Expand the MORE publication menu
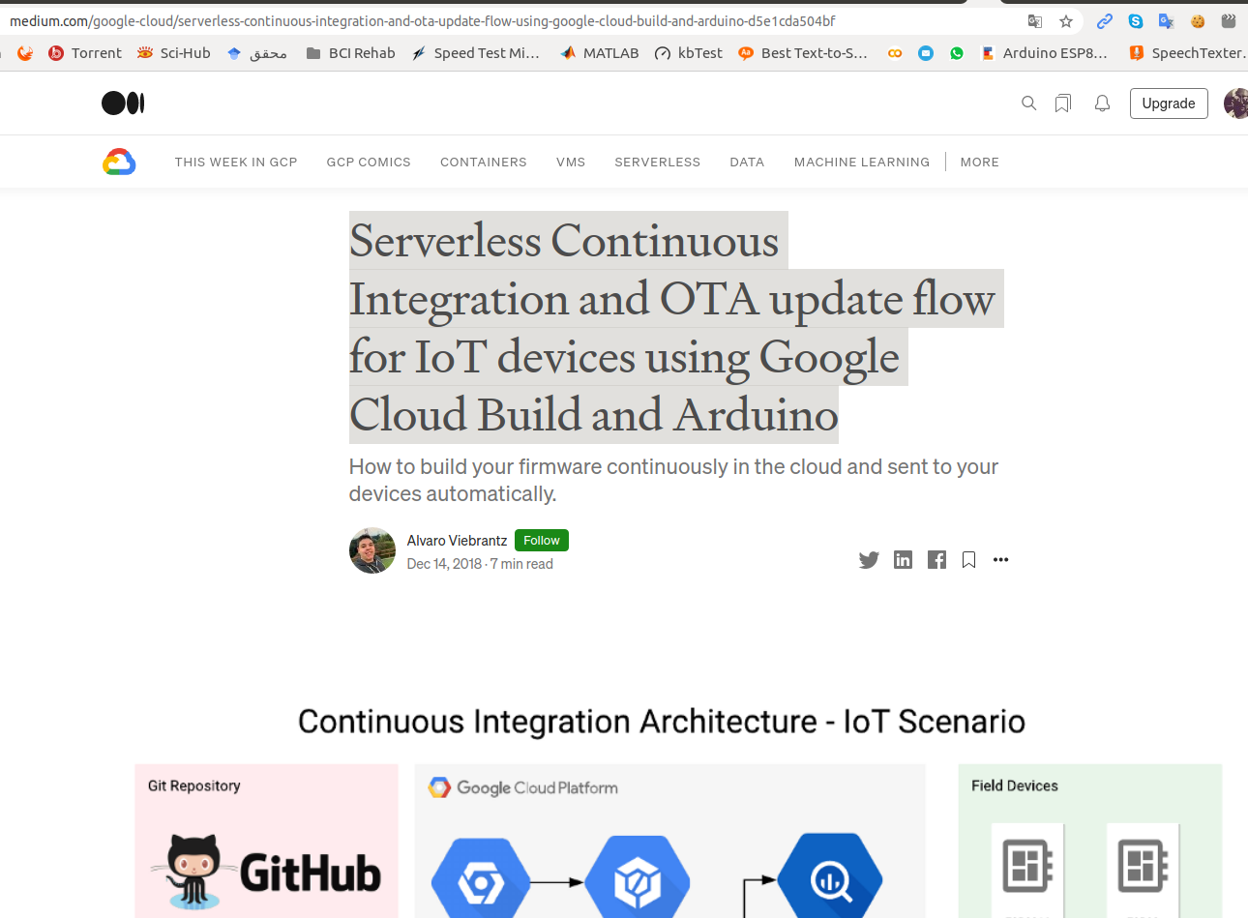Viewport: 1248px width, 918px height. (x=980, y=163)
